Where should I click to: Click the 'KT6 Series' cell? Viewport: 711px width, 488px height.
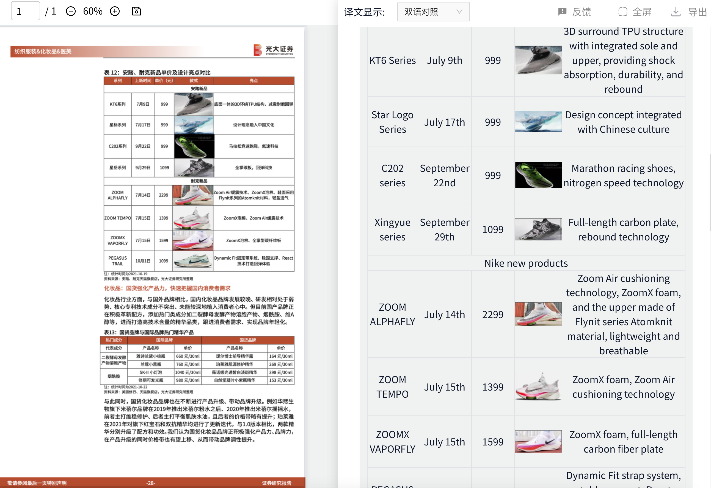[393, 61]
